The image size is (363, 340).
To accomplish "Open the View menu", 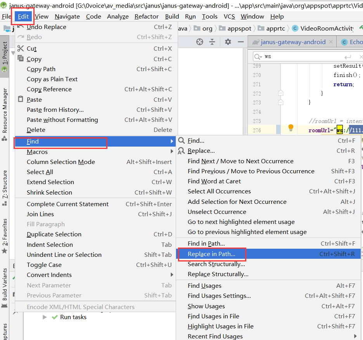I will (x=41, y=16).
